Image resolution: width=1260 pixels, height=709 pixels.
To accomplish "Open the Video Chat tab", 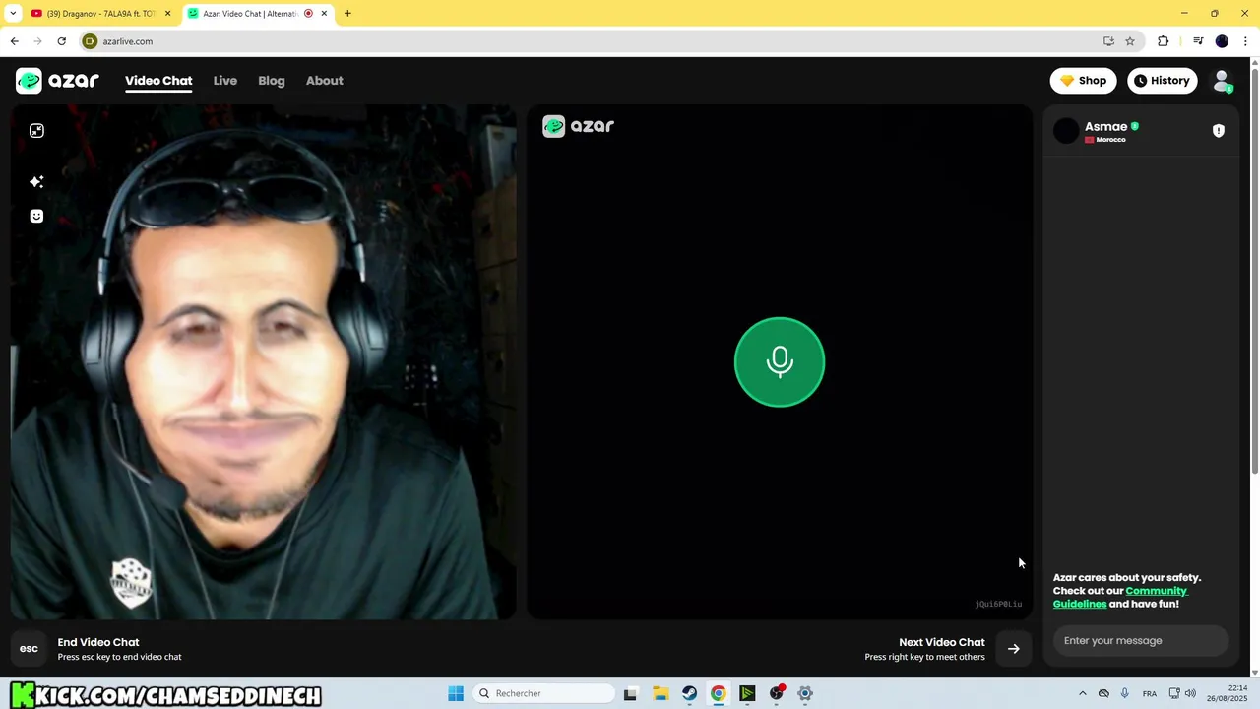I will [x=158, y=81].
